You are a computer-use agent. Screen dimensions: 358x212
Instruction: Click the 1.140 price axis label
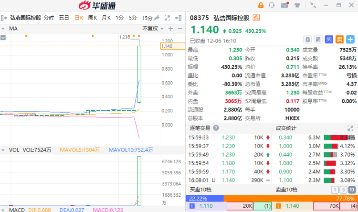coord(173,46)
